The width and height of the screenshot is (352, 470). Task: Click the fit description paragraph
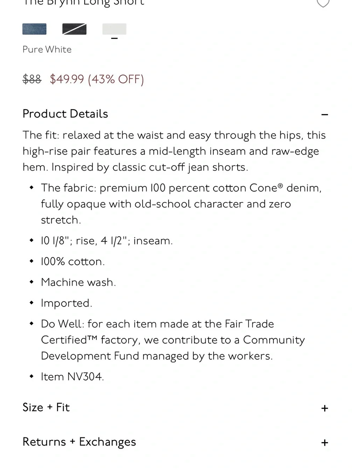174,151
